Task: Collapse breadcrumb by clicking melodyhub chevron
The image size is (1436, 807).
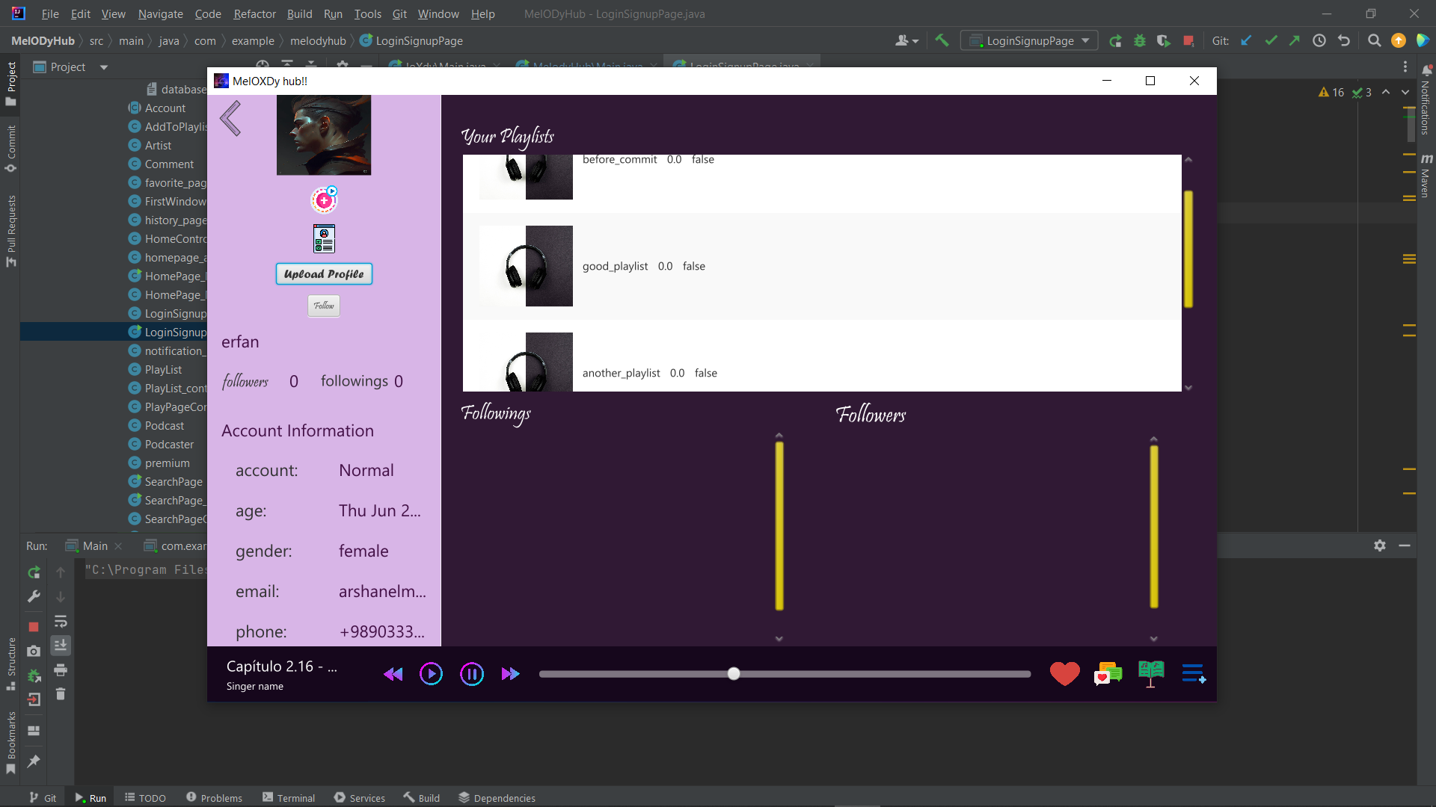Action: 352,40
